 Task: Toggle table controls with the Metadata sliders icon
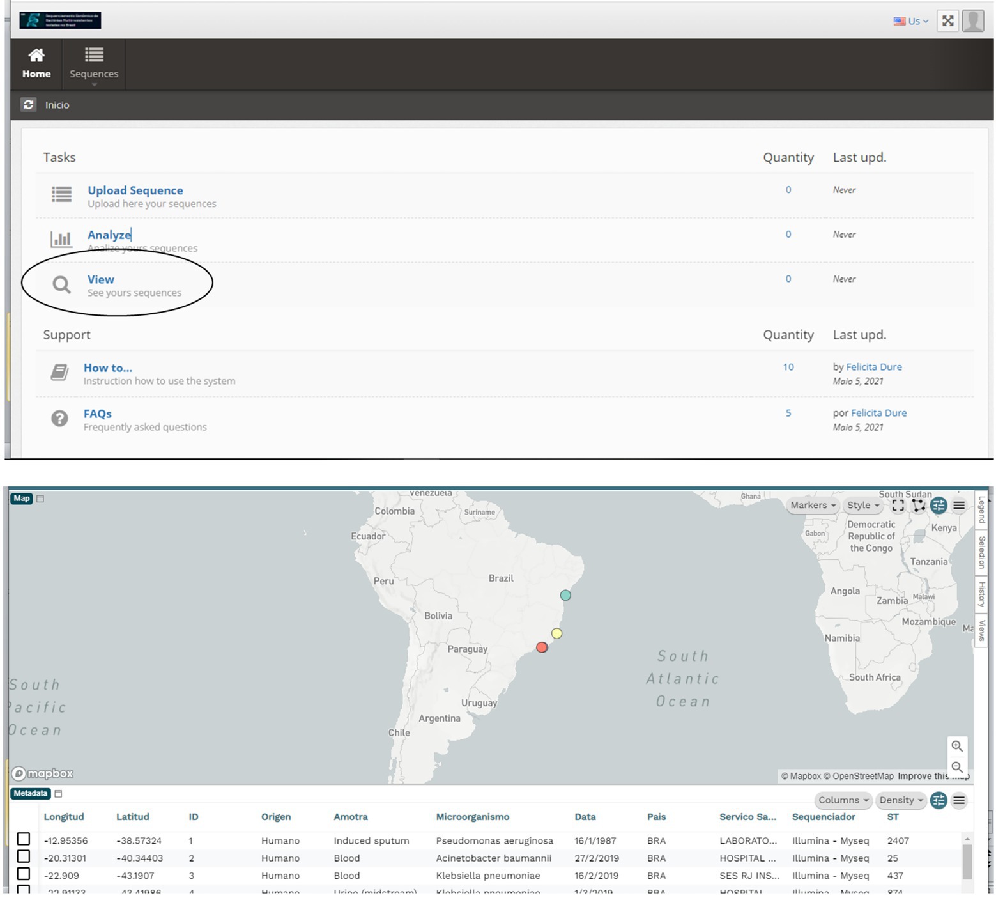click(x=939, y=800)
